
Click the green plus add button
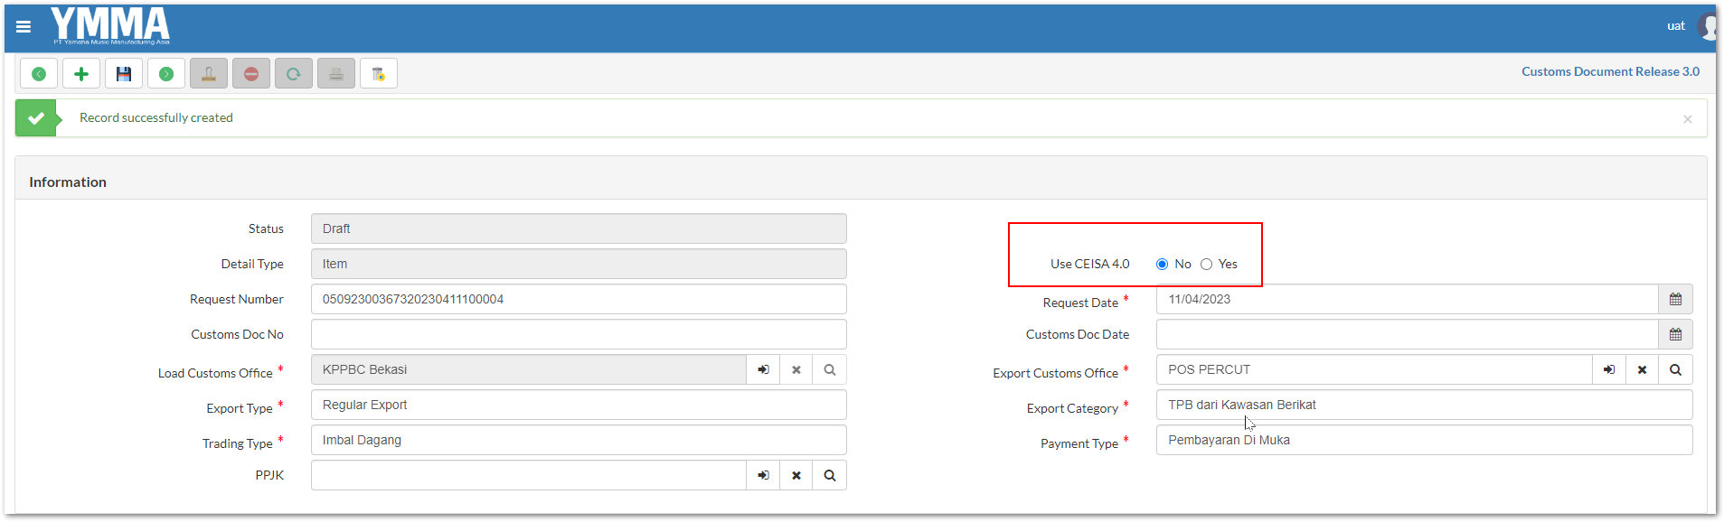(81, 74)
